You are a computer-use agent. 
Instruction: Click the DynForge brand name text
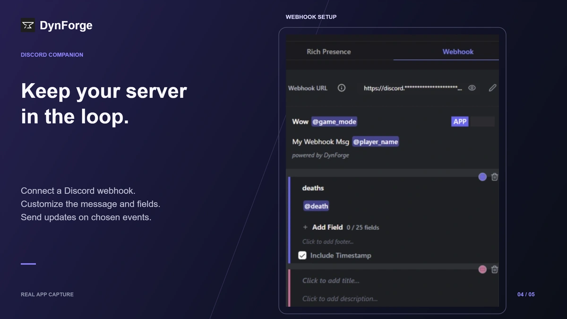pyautogui.click(x=66, y=26)
